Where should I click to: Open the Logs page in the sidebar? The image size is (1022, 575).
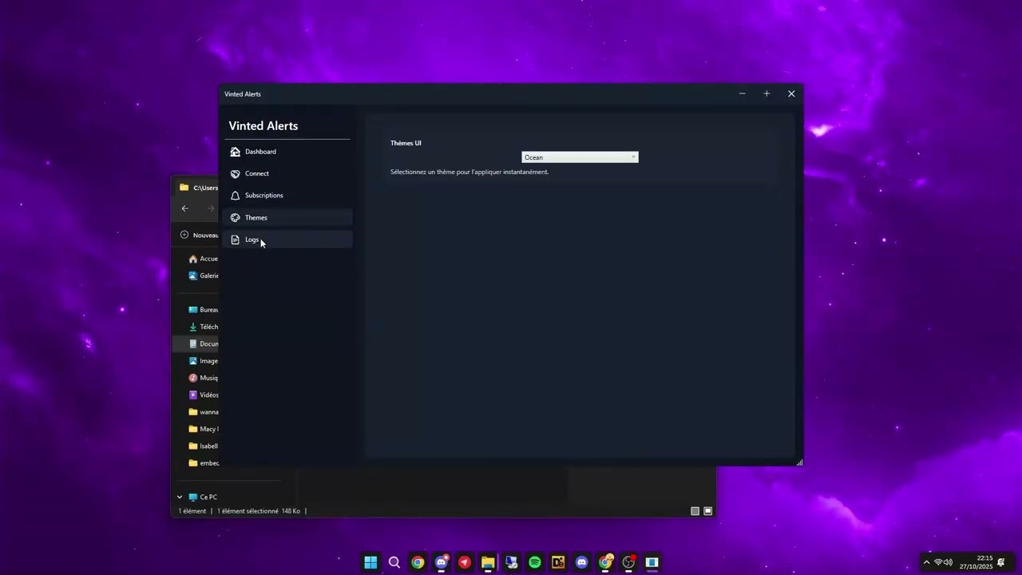click(x=287, y=240)
